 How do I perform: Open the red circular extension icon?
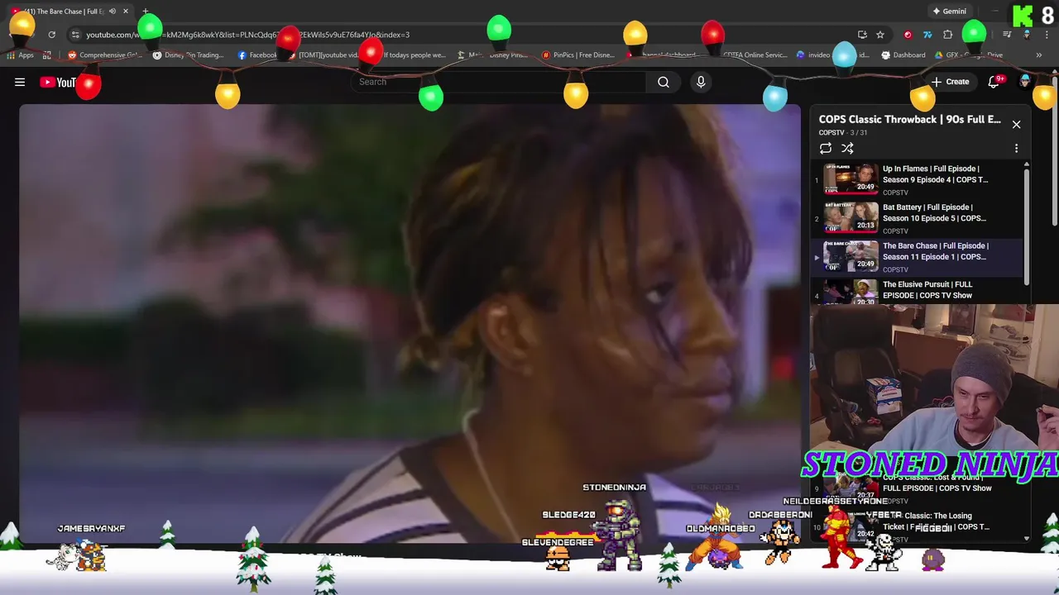click(x=908, y=35)
